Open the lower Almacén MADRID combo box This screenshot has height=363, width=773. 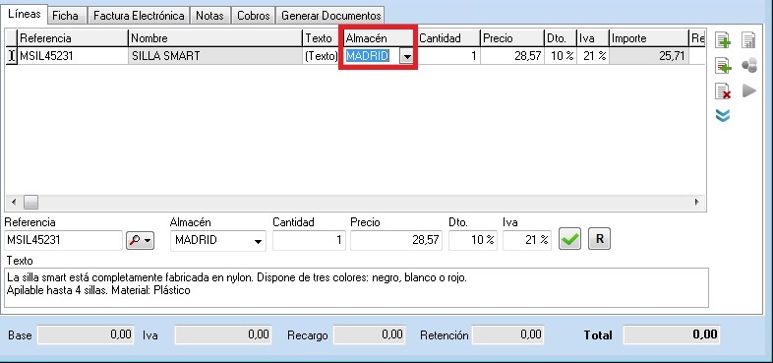(x=218, y=241)
